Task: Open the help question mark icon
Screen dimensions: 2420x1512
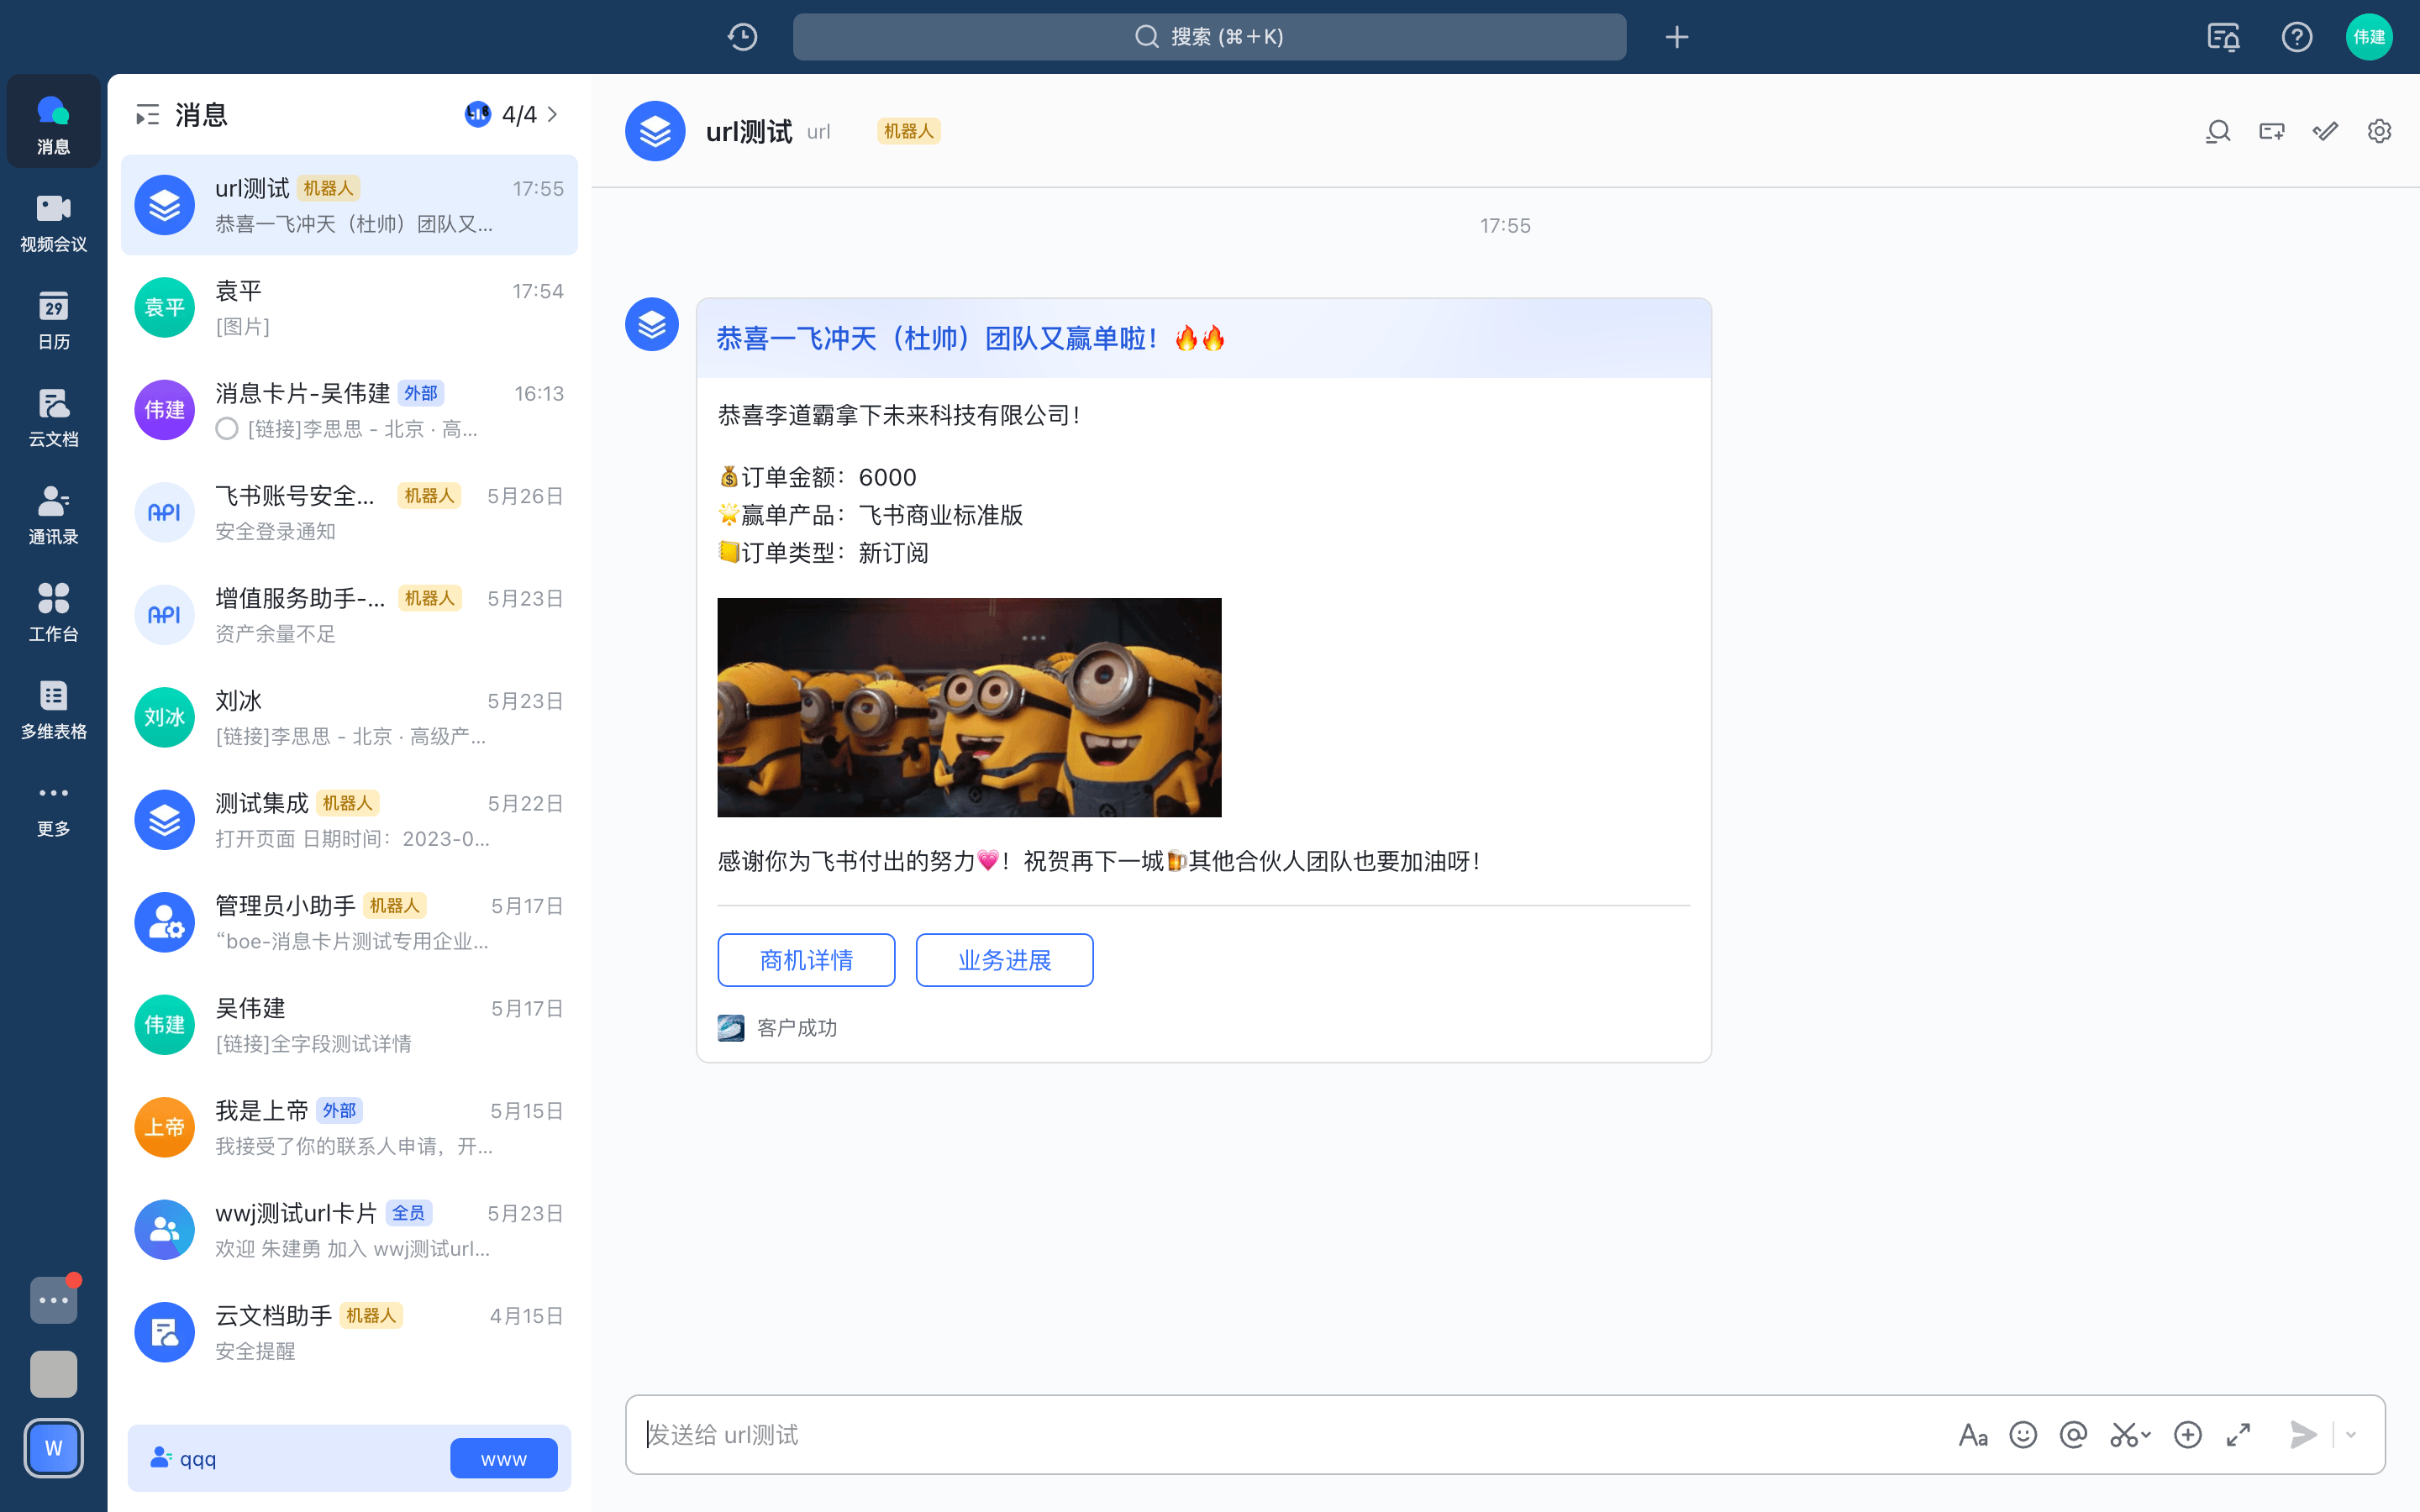Action: [x=2296, y=37]
